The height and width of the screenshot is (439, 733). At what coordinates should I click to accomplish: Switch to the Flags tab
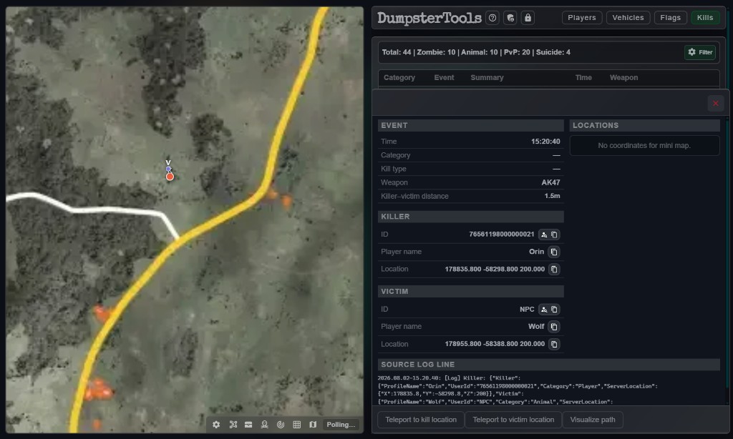670,18
